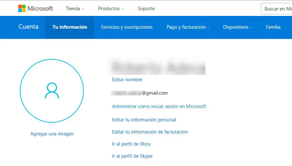
Task: Open the Tienda dropdown menu
Action: 75,9
